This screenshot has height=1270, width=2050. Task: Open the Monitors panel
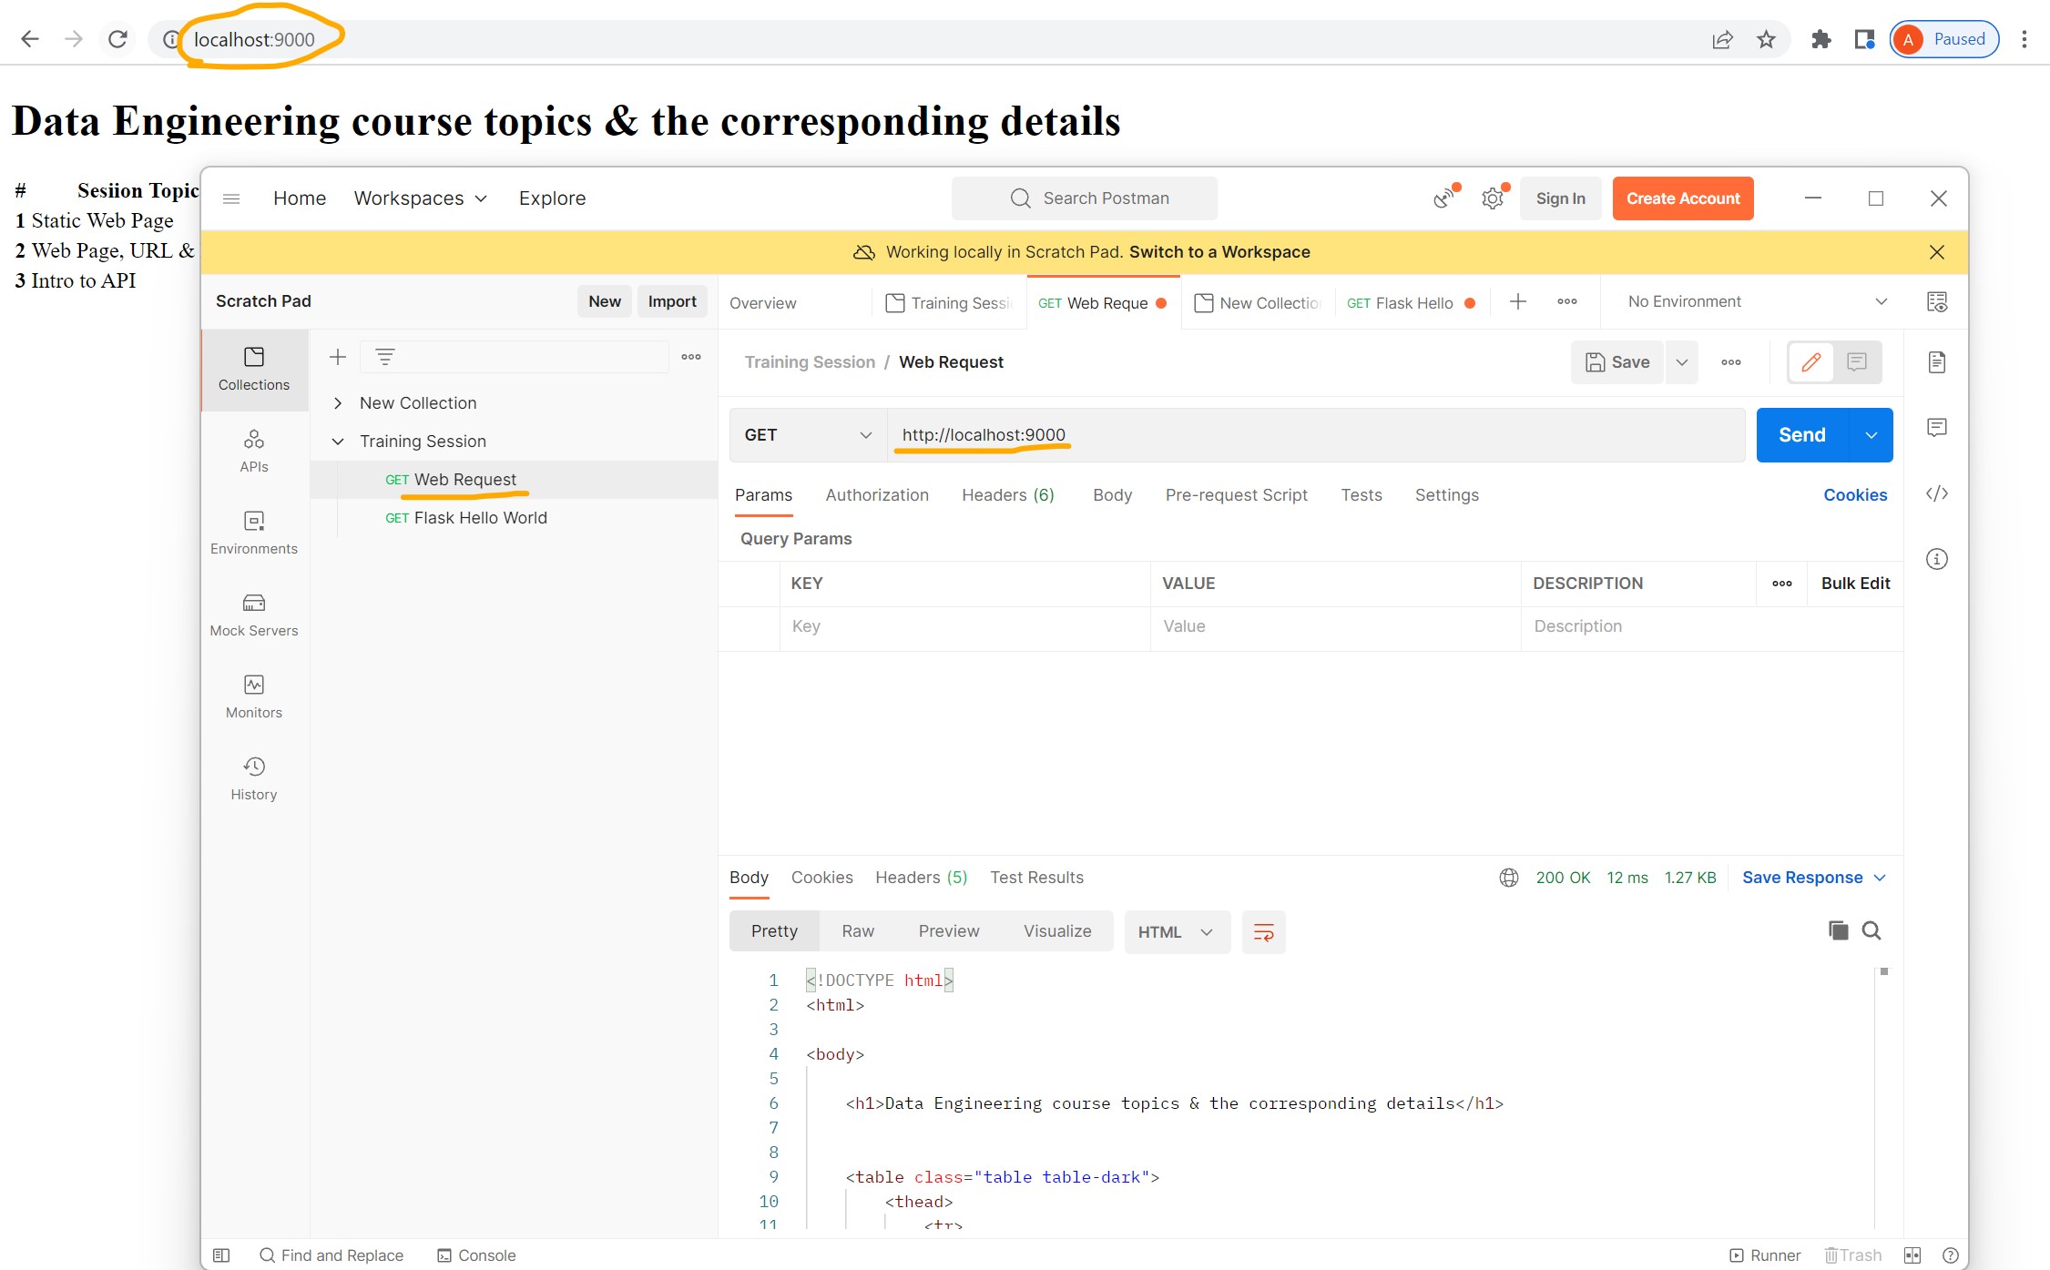(x=253, y=695)
